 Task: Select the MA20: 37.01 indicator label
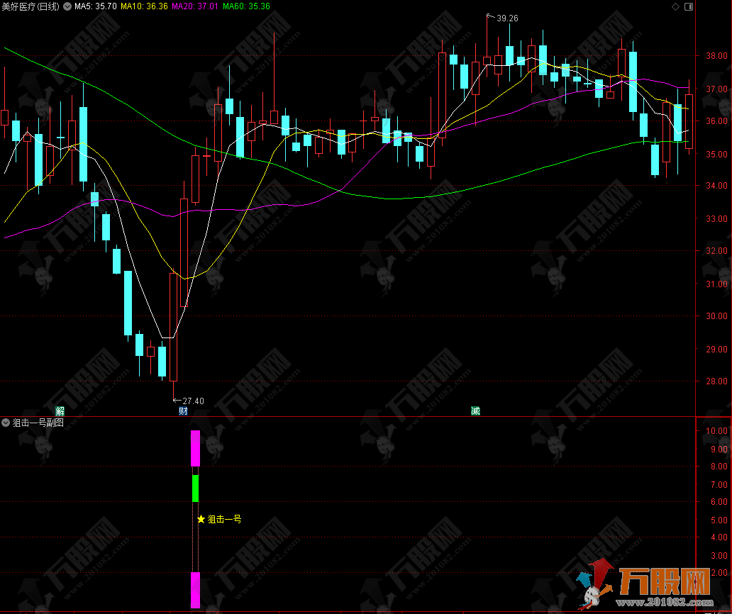[x=195, y=6]
